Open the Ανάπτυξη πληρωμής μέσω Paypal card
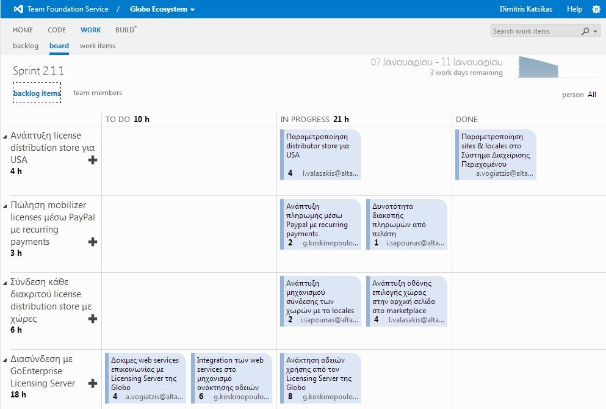606x409 pixels. pos(321,224)
